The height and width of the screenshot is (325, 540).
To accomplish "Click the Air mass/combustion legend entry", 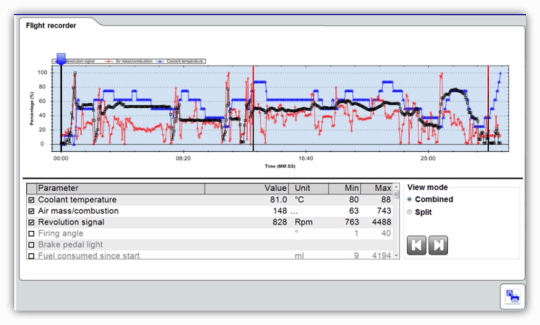I will tap(132, 61).
